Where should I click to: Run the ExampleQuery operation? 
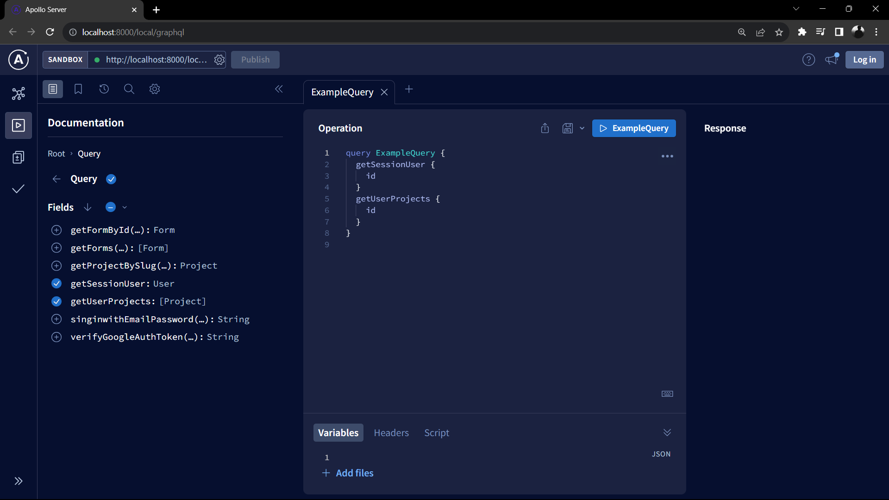(633, 128)
